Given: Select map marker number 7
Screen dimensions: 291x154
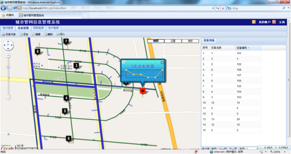Looking at the screenshot, I should (x=66, y=41).
